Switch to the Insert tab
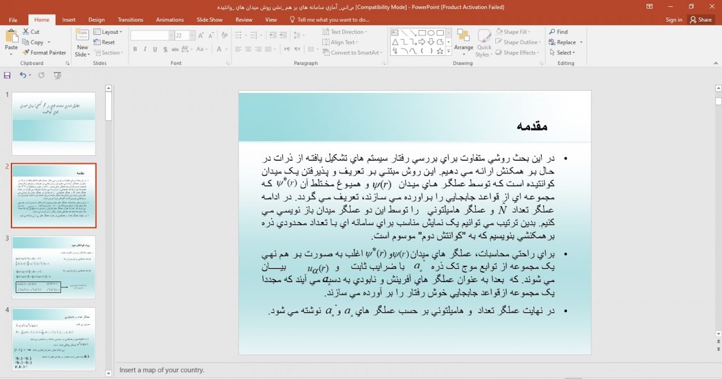This screenshot has height=379, width=722. pyautogui.click(x=69, y=20)
